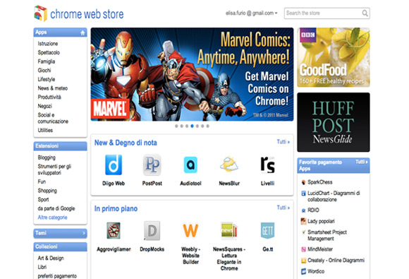Click Tutti link in Favorite pagamento Apps

(x=362, y=162)
